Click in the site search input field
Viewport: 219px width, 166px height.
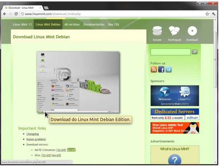point(171,52)
